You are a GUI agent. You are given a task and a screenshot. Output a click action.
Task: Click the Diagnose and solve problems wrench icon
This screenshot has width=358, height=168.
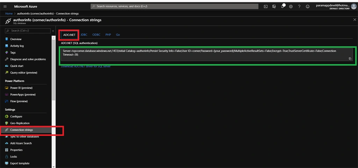point(7,59)
